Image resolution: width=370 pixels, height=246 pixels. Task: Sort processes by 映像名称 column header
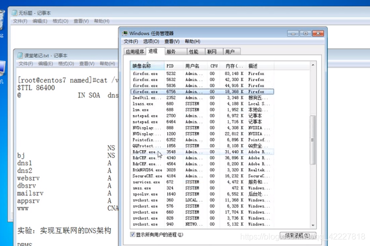[147, 66]
